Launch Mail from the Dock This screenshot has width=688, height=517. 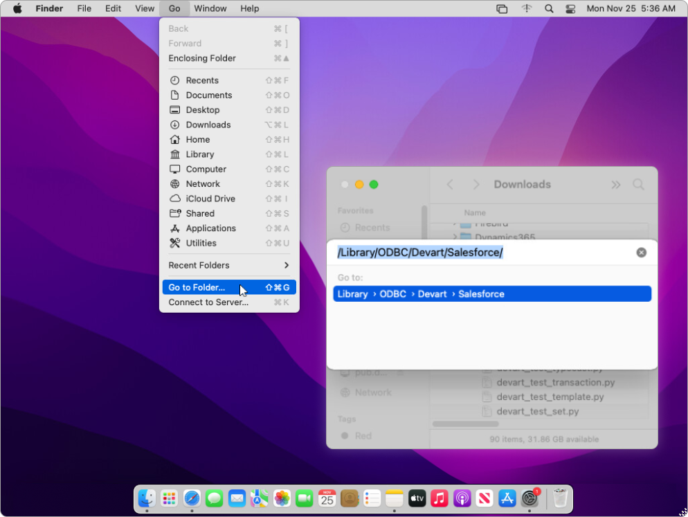click(x=237, y=498)
